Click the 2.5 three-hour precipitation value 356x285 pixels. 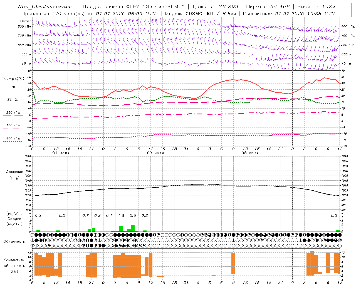133,216
